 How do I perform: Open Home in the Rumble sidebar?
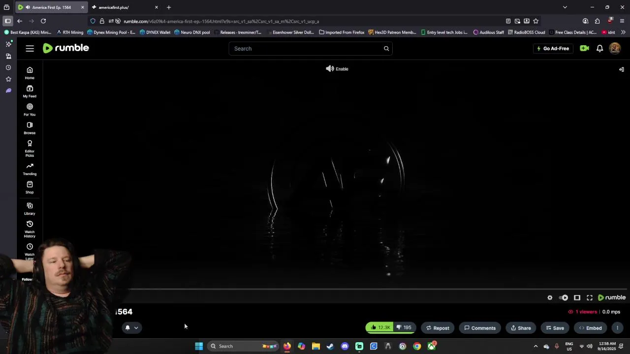[30, 73]
